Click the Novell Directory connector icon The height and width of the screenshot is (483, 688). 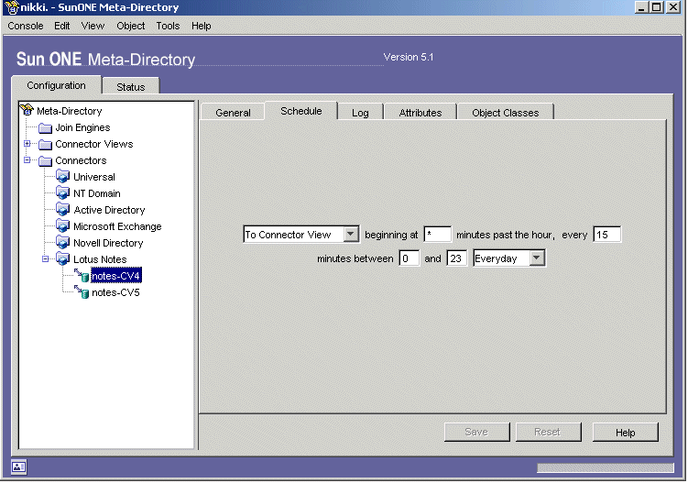[x=62, y=243]
